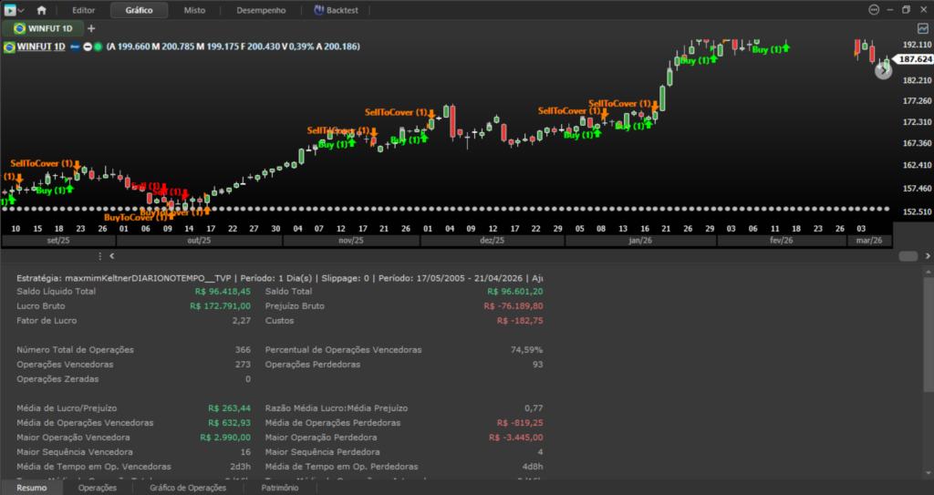Select the Desempenho tab
This screenshot has height=495, width=934.
pos(261,10)
